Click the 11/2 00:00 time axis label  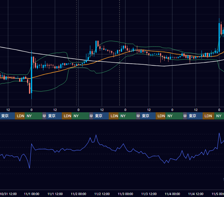[78, 194]
